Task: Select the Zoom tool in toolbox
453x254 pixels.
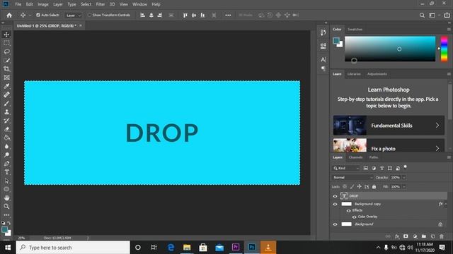Action: (6, 207)
